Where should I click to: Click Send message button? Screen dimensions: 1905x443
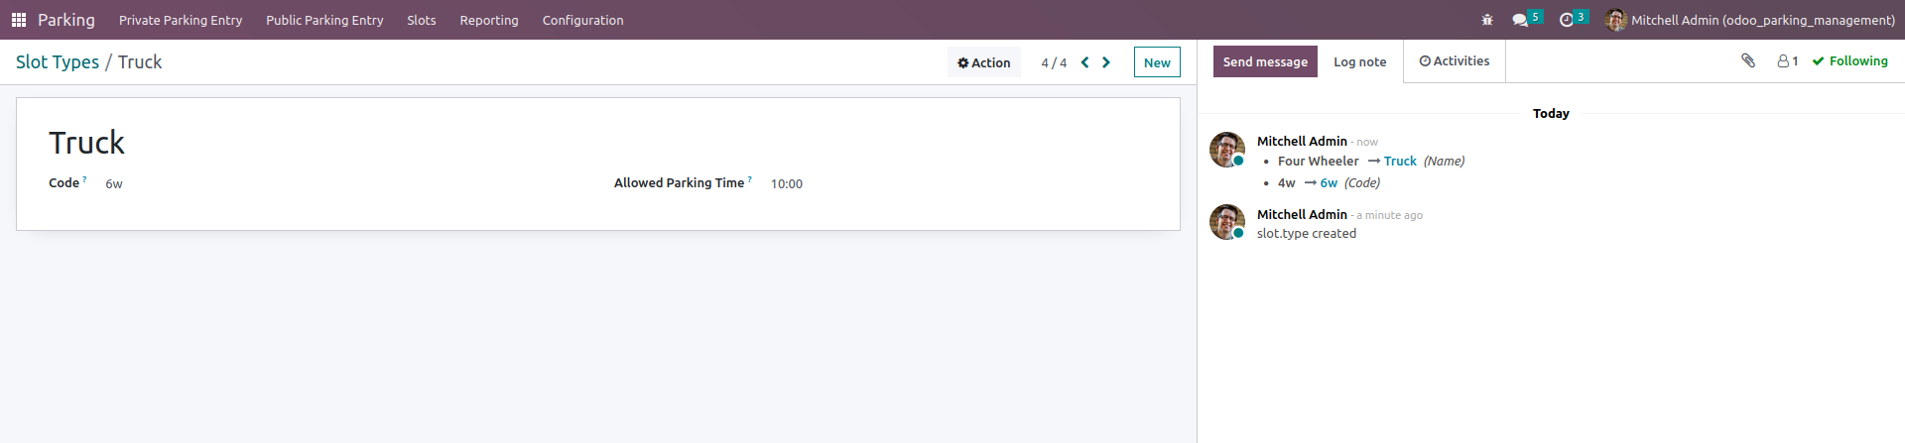1265,61
